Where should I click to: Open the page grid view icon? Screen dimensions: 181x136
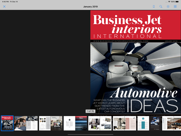click(x=175, y=6)
